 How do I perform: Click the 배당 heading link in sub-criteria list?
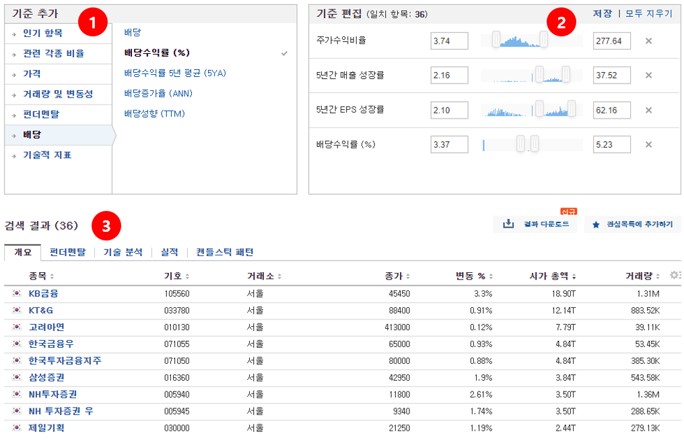[x=133, y=32]
